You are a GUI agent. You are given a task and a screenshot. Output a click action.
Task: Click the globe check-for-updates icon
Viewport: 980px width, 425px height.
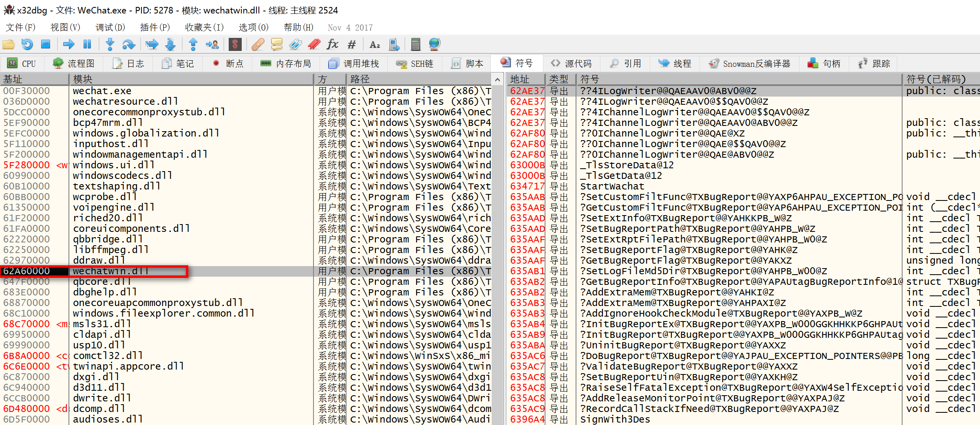tap(435, 44)
